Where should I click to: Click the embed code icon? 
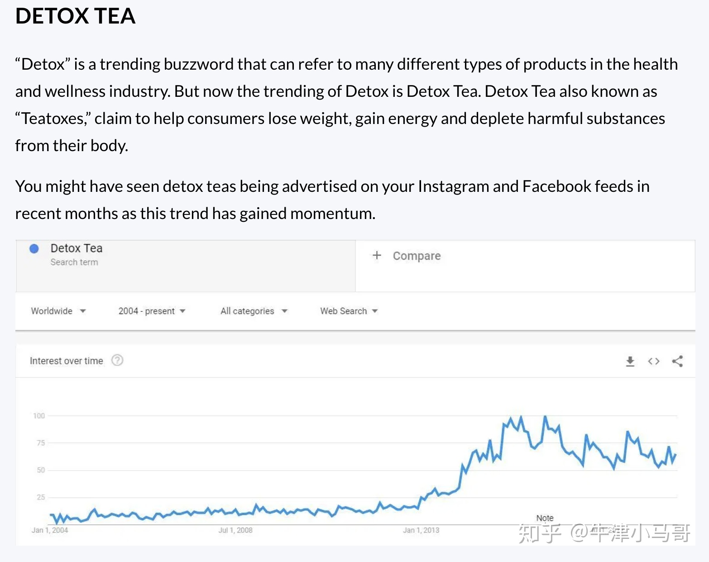click(x=653, y=361)
